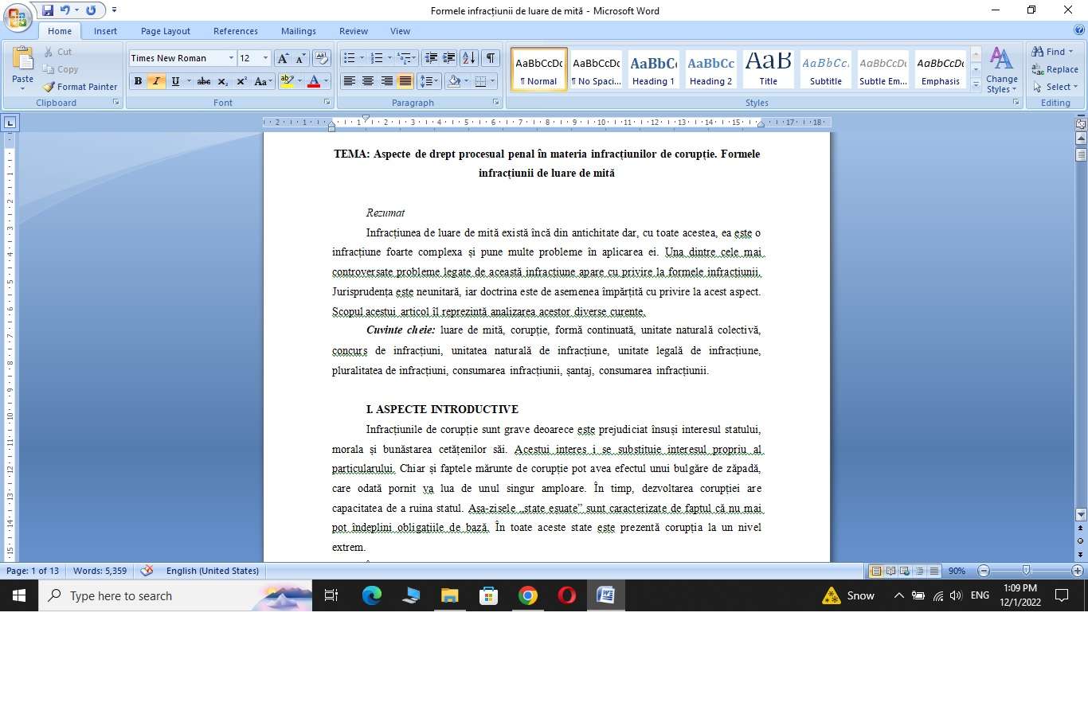Apply superscript formatting

click(x=241, y=81)
